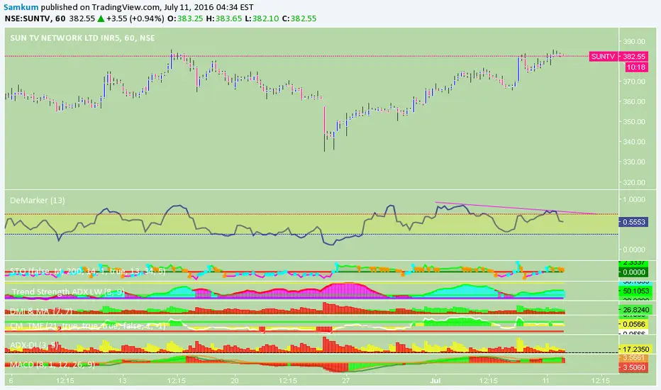The image size is (661, 390).
Task: Click the H:383.65 high value
Action: click(x=224, y=18)
